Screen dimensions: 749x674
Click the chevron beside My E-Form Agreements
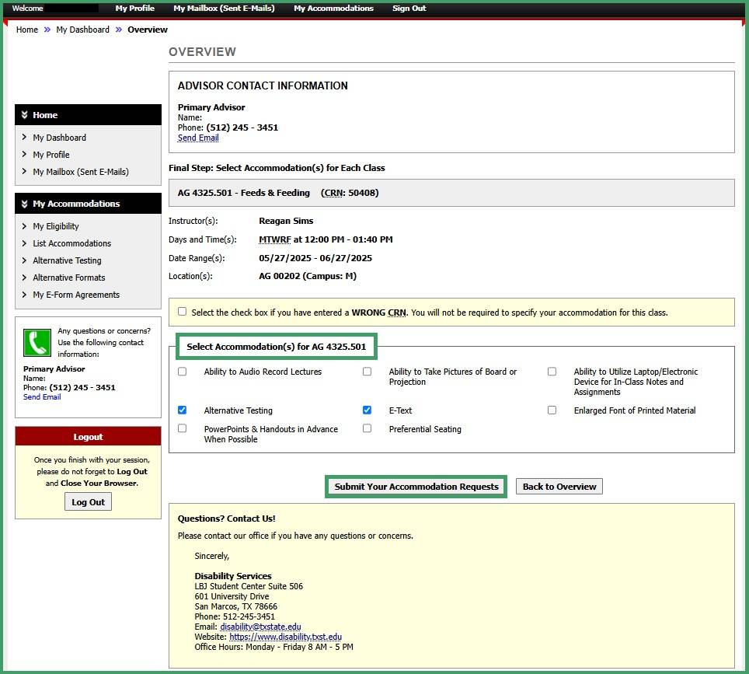(x=24, y=295)
